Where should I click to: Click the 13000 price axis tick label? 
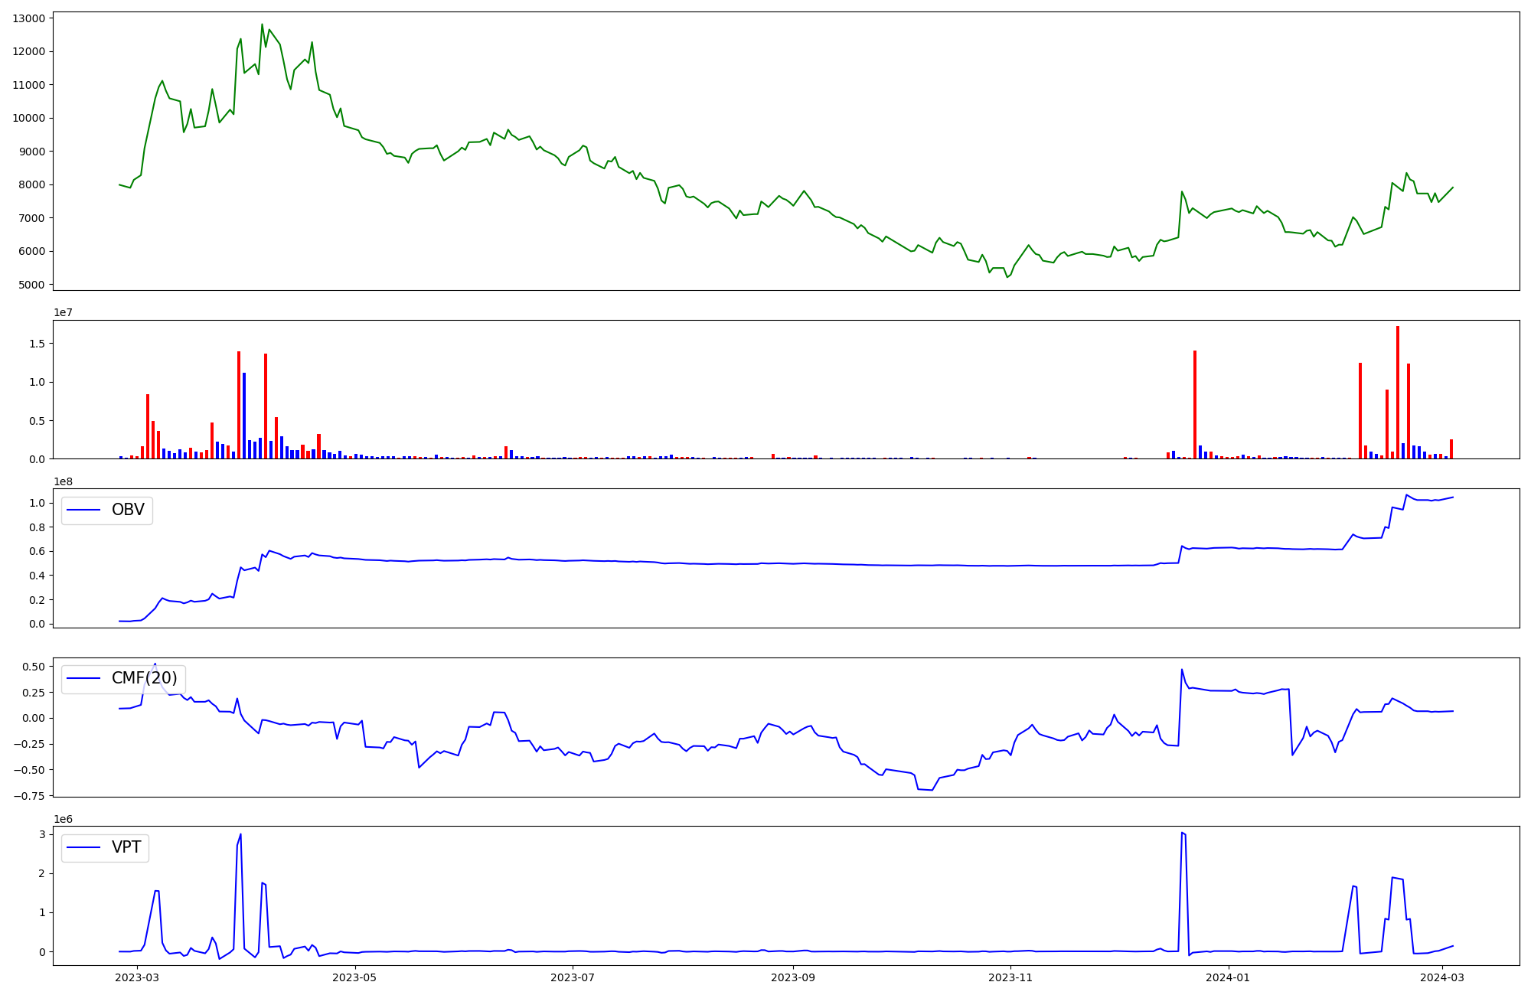pyautogui.click(x=31, y=18)
